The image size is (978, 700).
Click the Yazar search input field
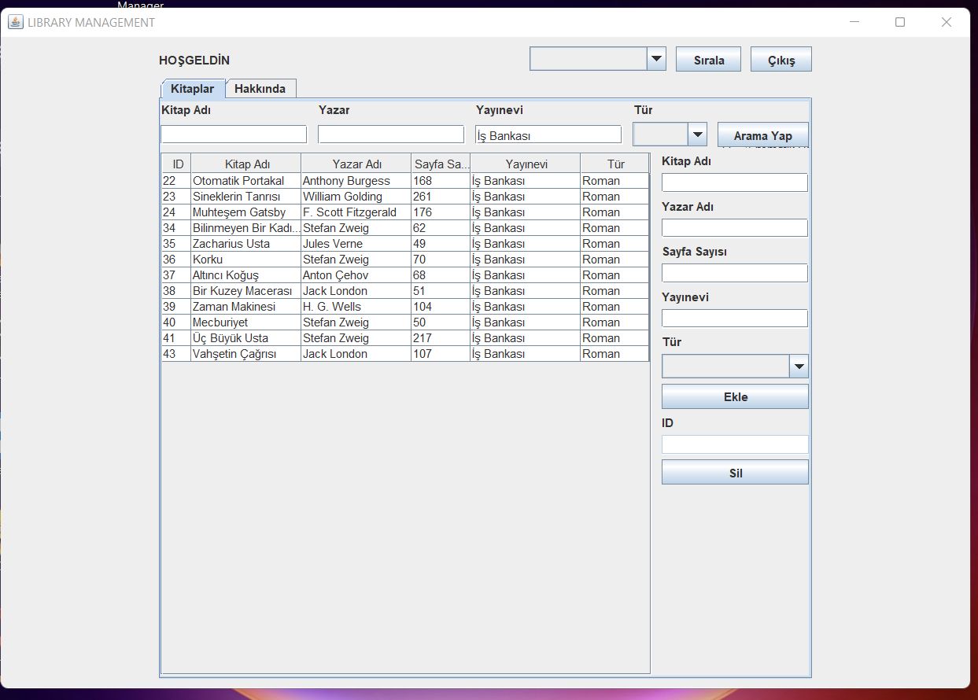(390, 134)
